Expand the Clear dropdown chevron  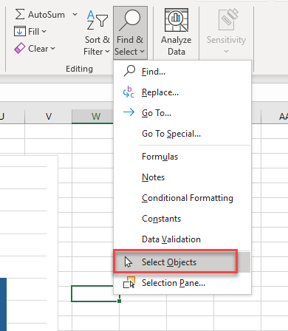[x=52, y=49]
